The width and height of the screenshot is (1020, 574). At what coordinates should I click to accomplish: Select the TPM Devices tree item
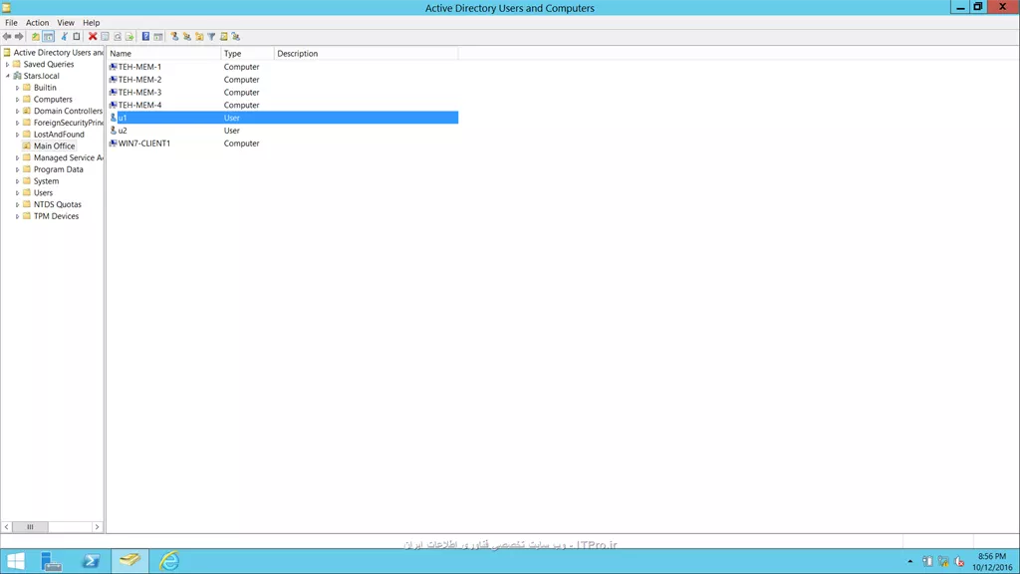click(x=56, y=216)
